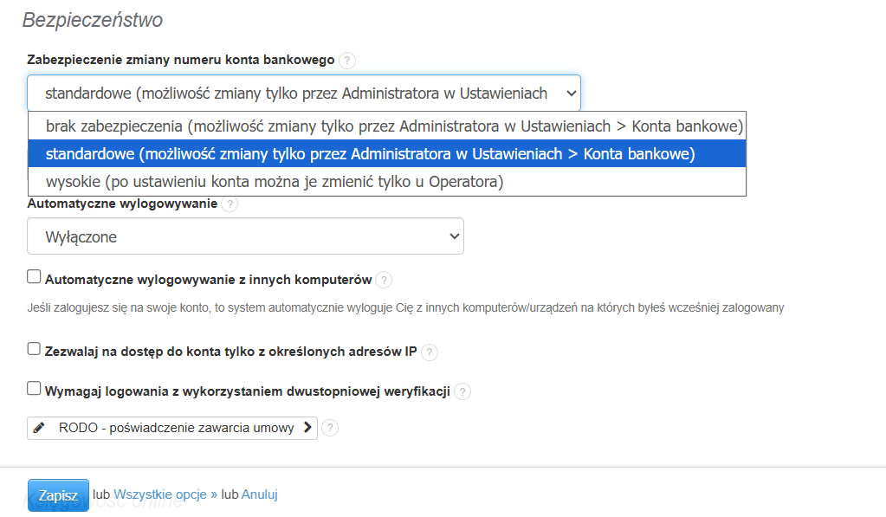Image resolution: width=886 pixels, height=517 pixels.
Task: Enable two-step verification login requirement
Action: [34, 388]
